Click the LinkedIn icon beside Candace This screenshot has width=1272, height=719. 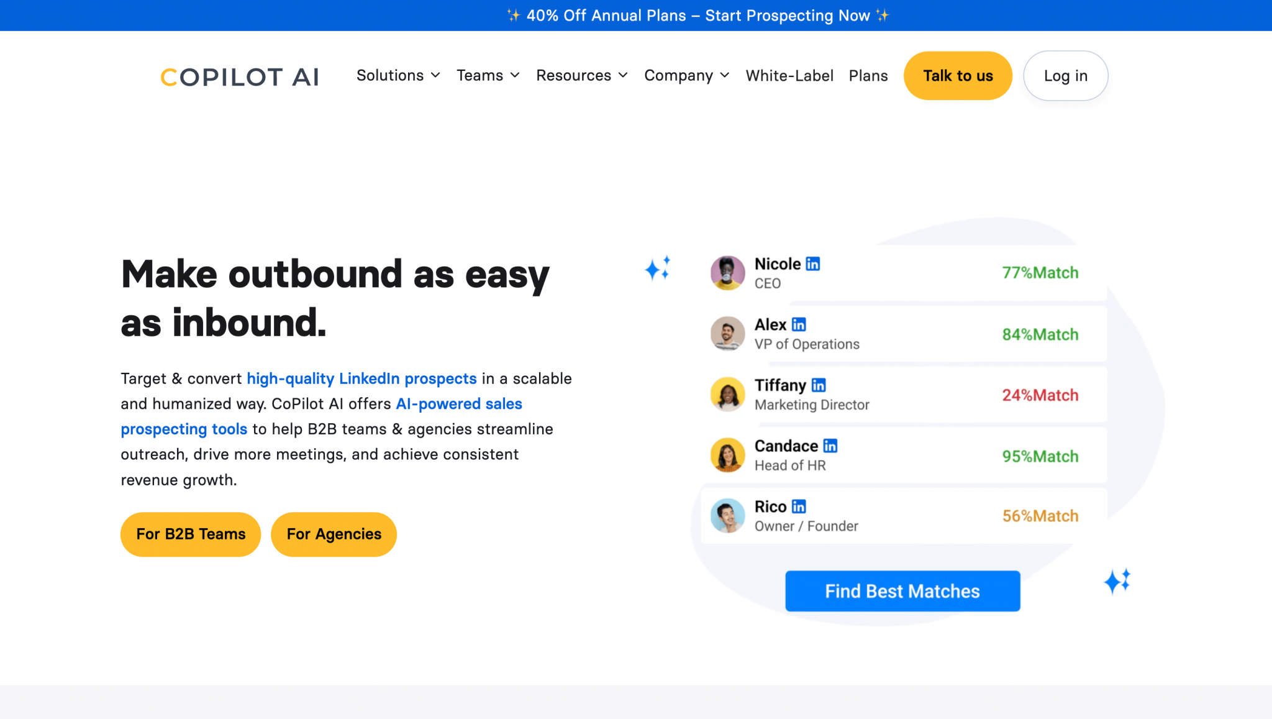pyautogui.click(x=829, y=445)
